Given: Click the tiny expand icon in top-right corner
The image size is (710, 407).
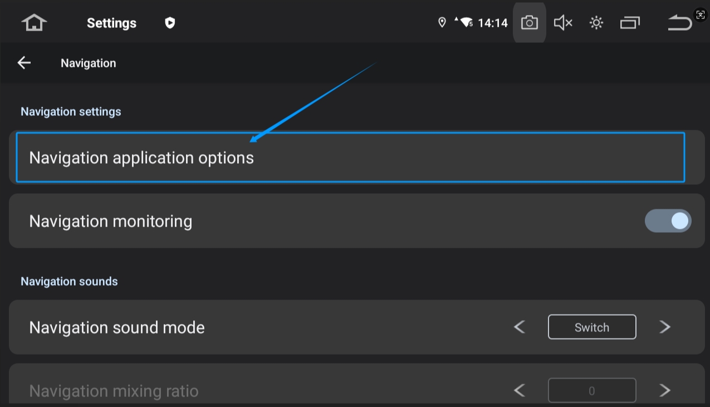Looking at the screenshot, I should pos(701,14).
